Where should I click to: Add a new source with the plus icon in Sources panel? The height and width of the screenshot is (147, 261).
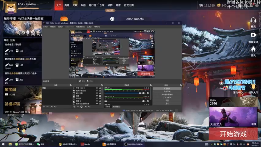[74, 107]
